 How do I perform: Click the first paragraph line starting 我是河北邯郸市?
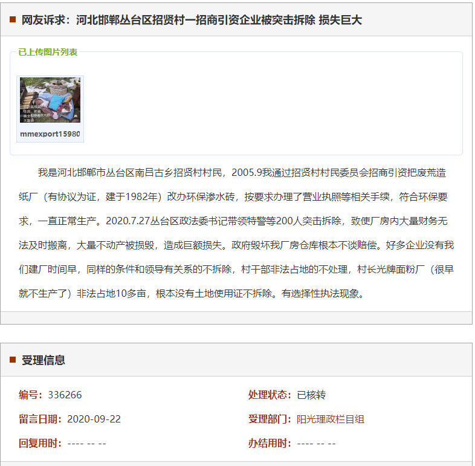[x=242, y=173]
